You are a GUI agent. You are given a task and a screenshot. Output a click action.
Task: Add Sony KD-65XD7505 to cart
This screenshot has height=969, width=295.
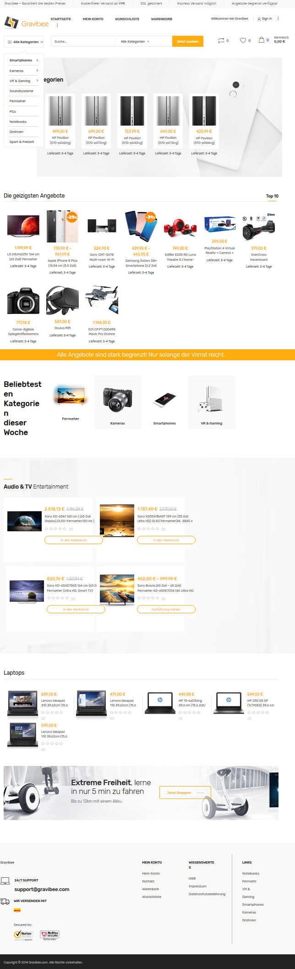click(x=76, y=609)
